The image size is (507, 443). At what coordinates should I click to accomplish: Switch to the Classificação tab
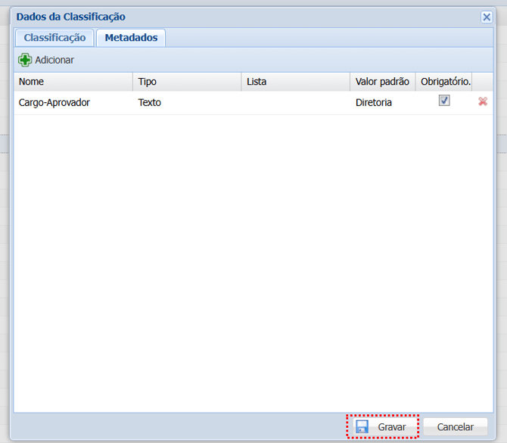point(54,38)
